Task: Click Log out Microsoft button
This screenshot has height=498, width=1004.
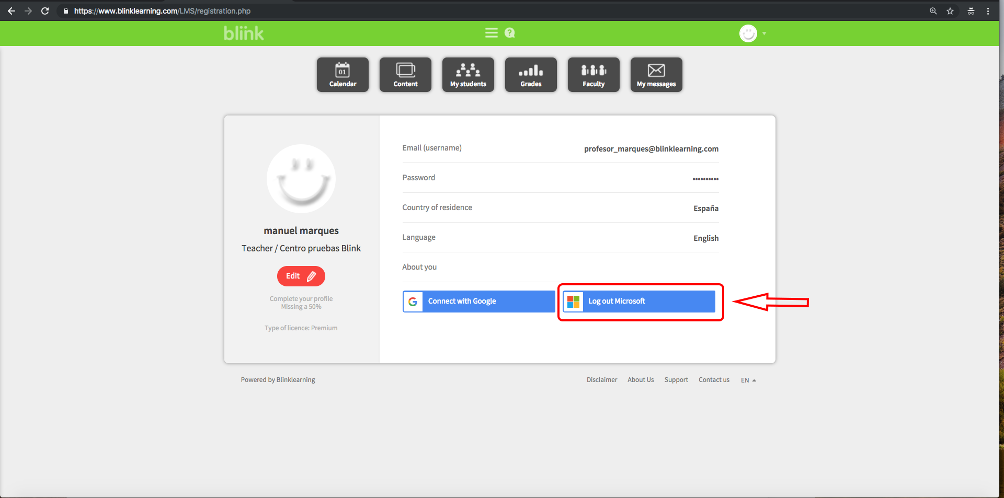Action: point(638,302)
